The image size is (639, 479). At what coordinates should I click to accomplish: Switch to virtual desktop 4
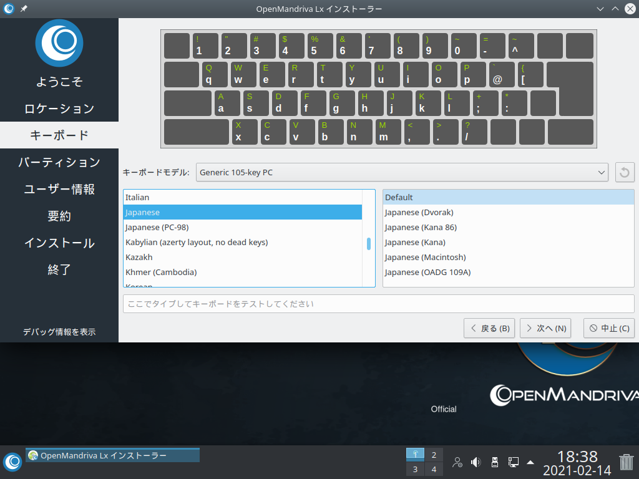(434, 469)
